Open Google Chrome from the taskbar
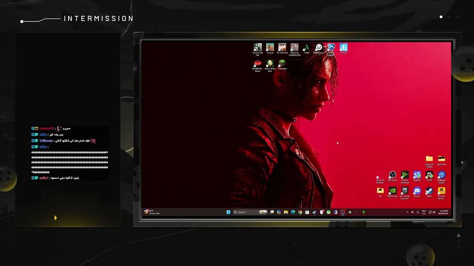474x266 pixels. pyautogui.click(x=300, y=212)
